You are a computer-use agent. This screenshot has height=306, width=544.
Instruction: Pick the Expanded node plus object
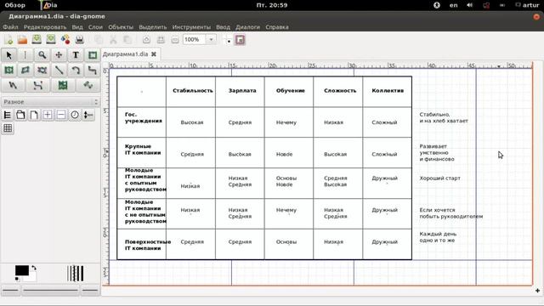tap(48, 115)
